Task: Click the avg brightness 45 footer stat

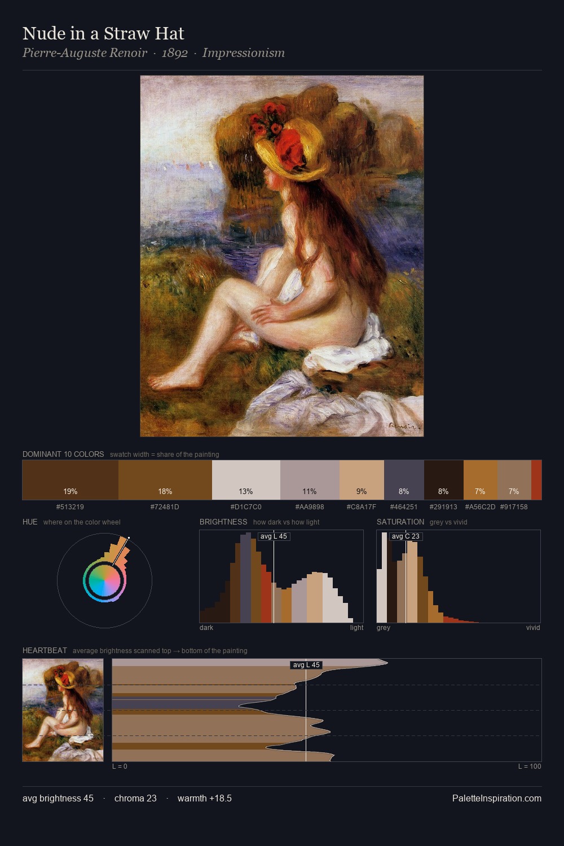Action: (x=58, y=798)
